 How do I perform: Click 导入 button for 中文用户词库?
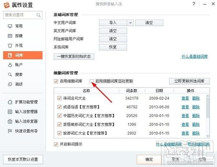click(113, 23)
